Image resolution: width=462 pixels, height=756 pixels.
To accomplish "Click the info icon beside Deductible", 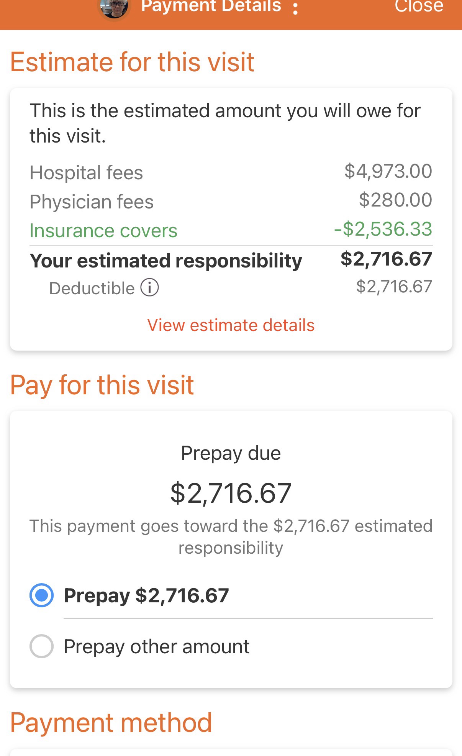I will (x=149, y=288).
